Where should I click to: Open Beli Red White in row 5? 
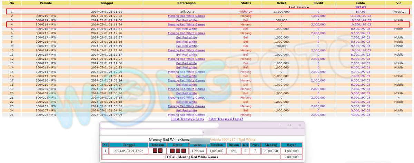click(x=186, y=29)
